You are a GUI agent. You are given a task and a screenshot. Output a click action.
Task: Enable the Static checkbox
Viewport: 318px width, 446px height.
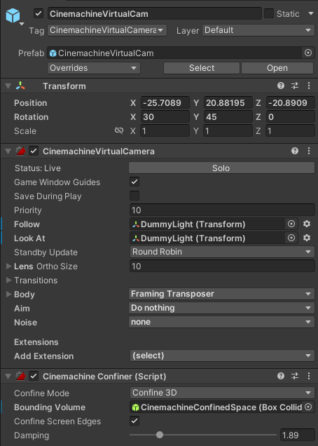point(269,13)
